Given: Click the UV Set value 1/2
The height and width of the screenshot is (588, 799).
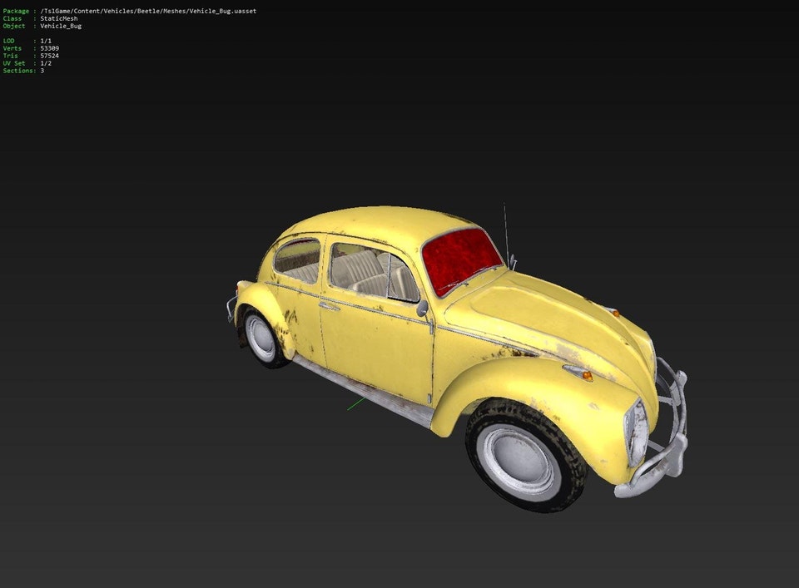Looking at the screenshot, I should [46, 63].
